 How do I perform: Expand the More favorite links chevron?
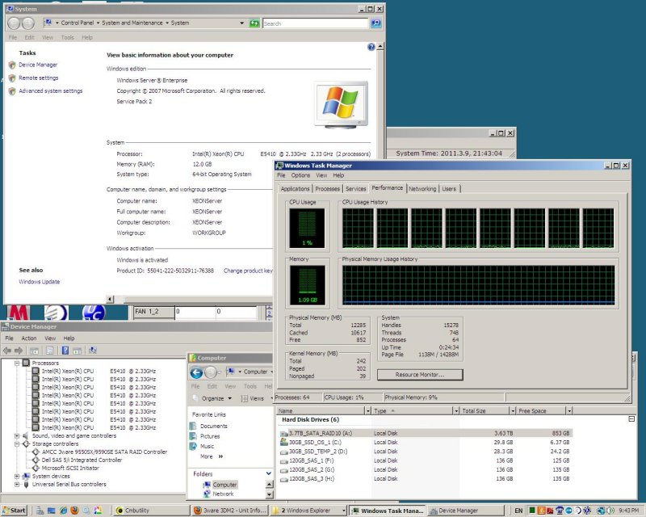coord(220,456)
